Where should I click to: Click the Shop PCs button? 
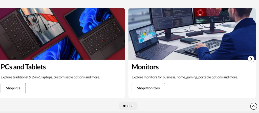(x=13, y=88)
